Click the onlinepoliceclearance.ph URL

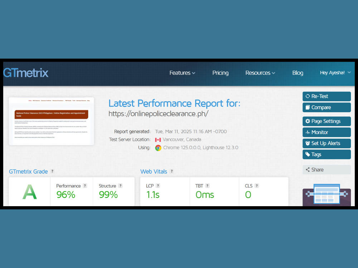point(158,114)
